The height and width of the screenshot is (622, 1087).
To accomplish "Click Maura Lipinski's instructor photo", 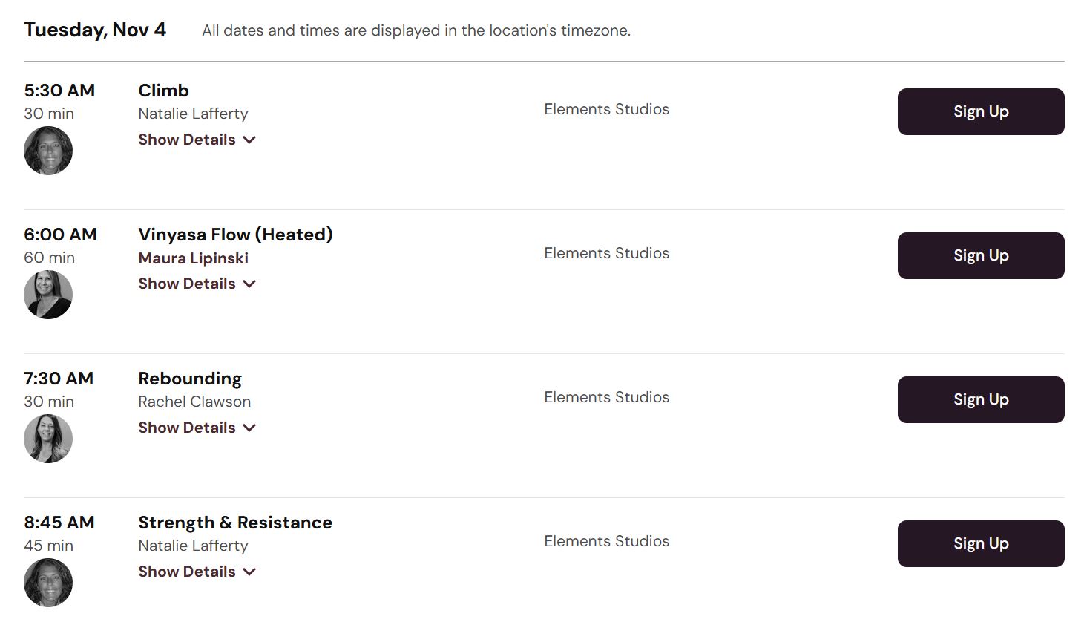I will coord(48,295).
